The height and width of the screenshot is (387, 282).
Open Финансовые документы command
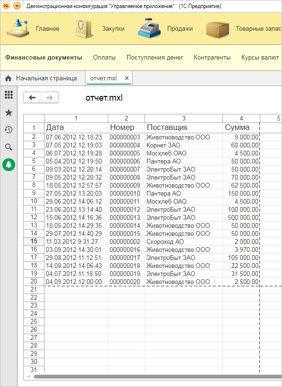coord(43,58)
